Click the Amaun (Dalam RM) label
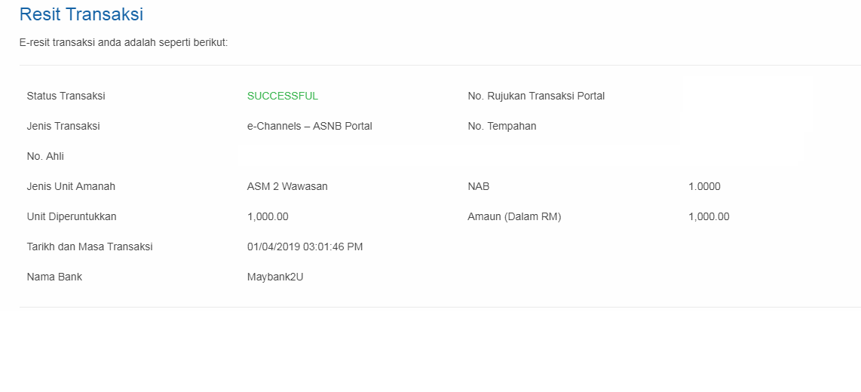This screenshot has width=861, height=392. tap(514, 217)
